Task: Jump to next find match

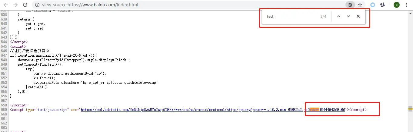Action: click(348, 17)
